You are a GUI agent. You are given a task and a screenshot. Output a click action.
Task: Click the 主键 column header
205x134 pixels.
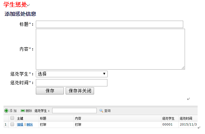coord(20,118)
